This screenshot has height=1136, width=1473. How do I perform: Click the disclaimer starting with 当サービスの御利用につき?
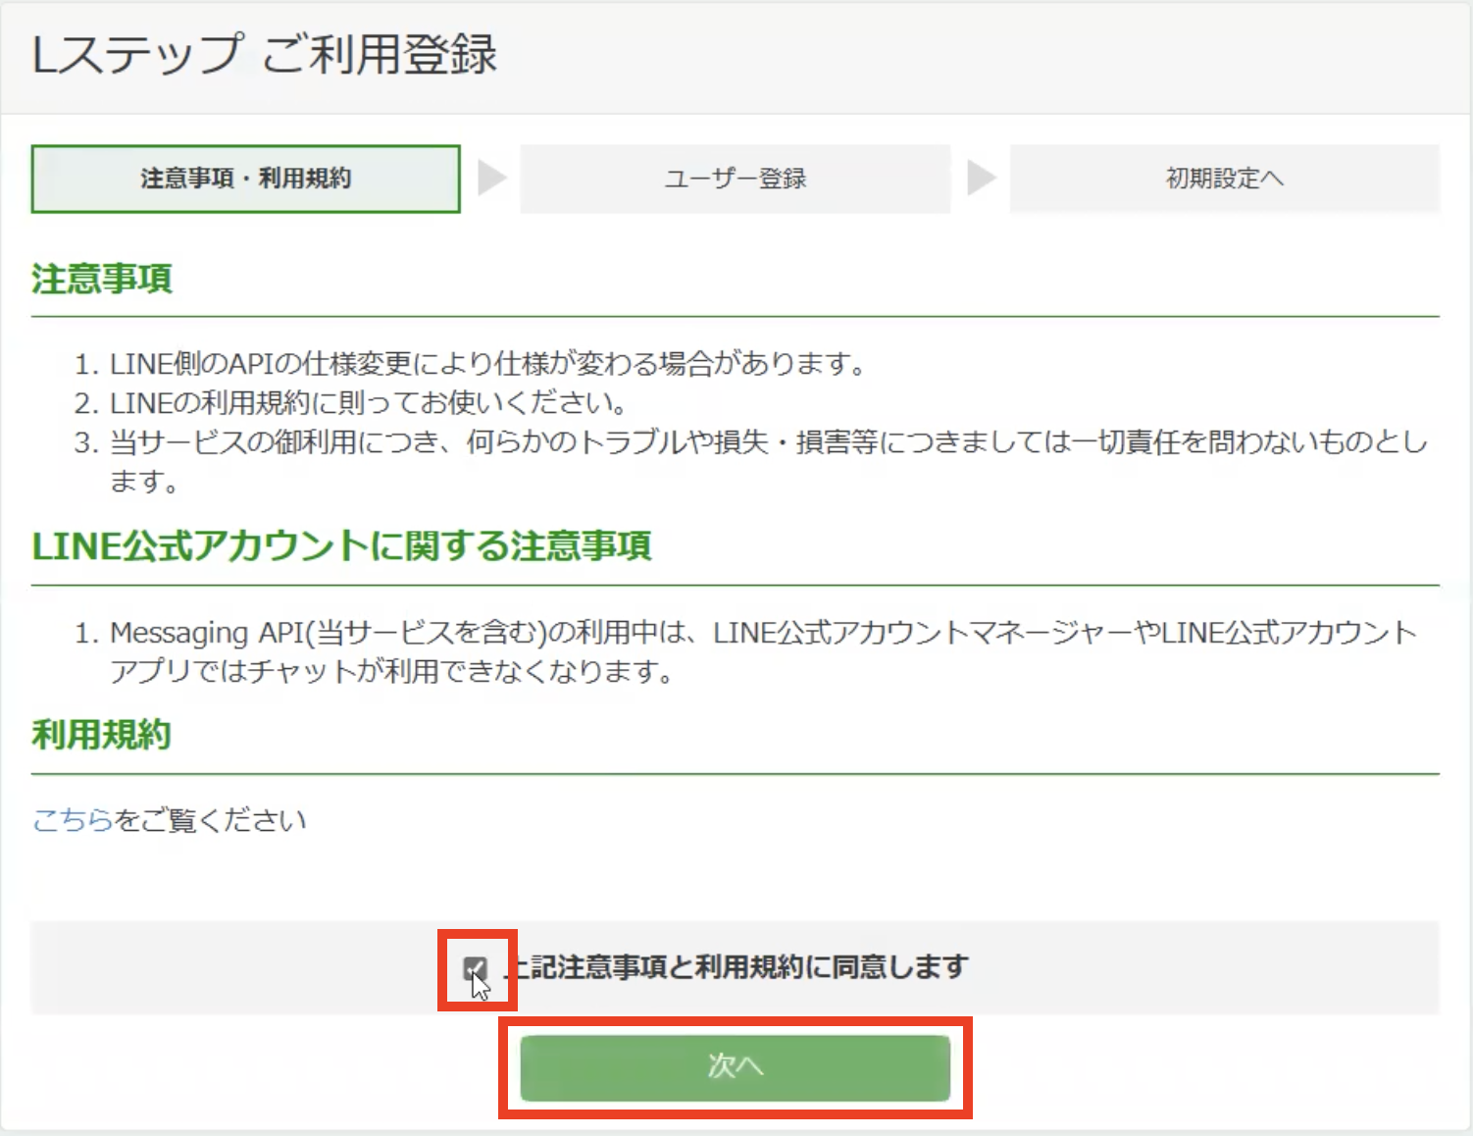coord(769,462)
